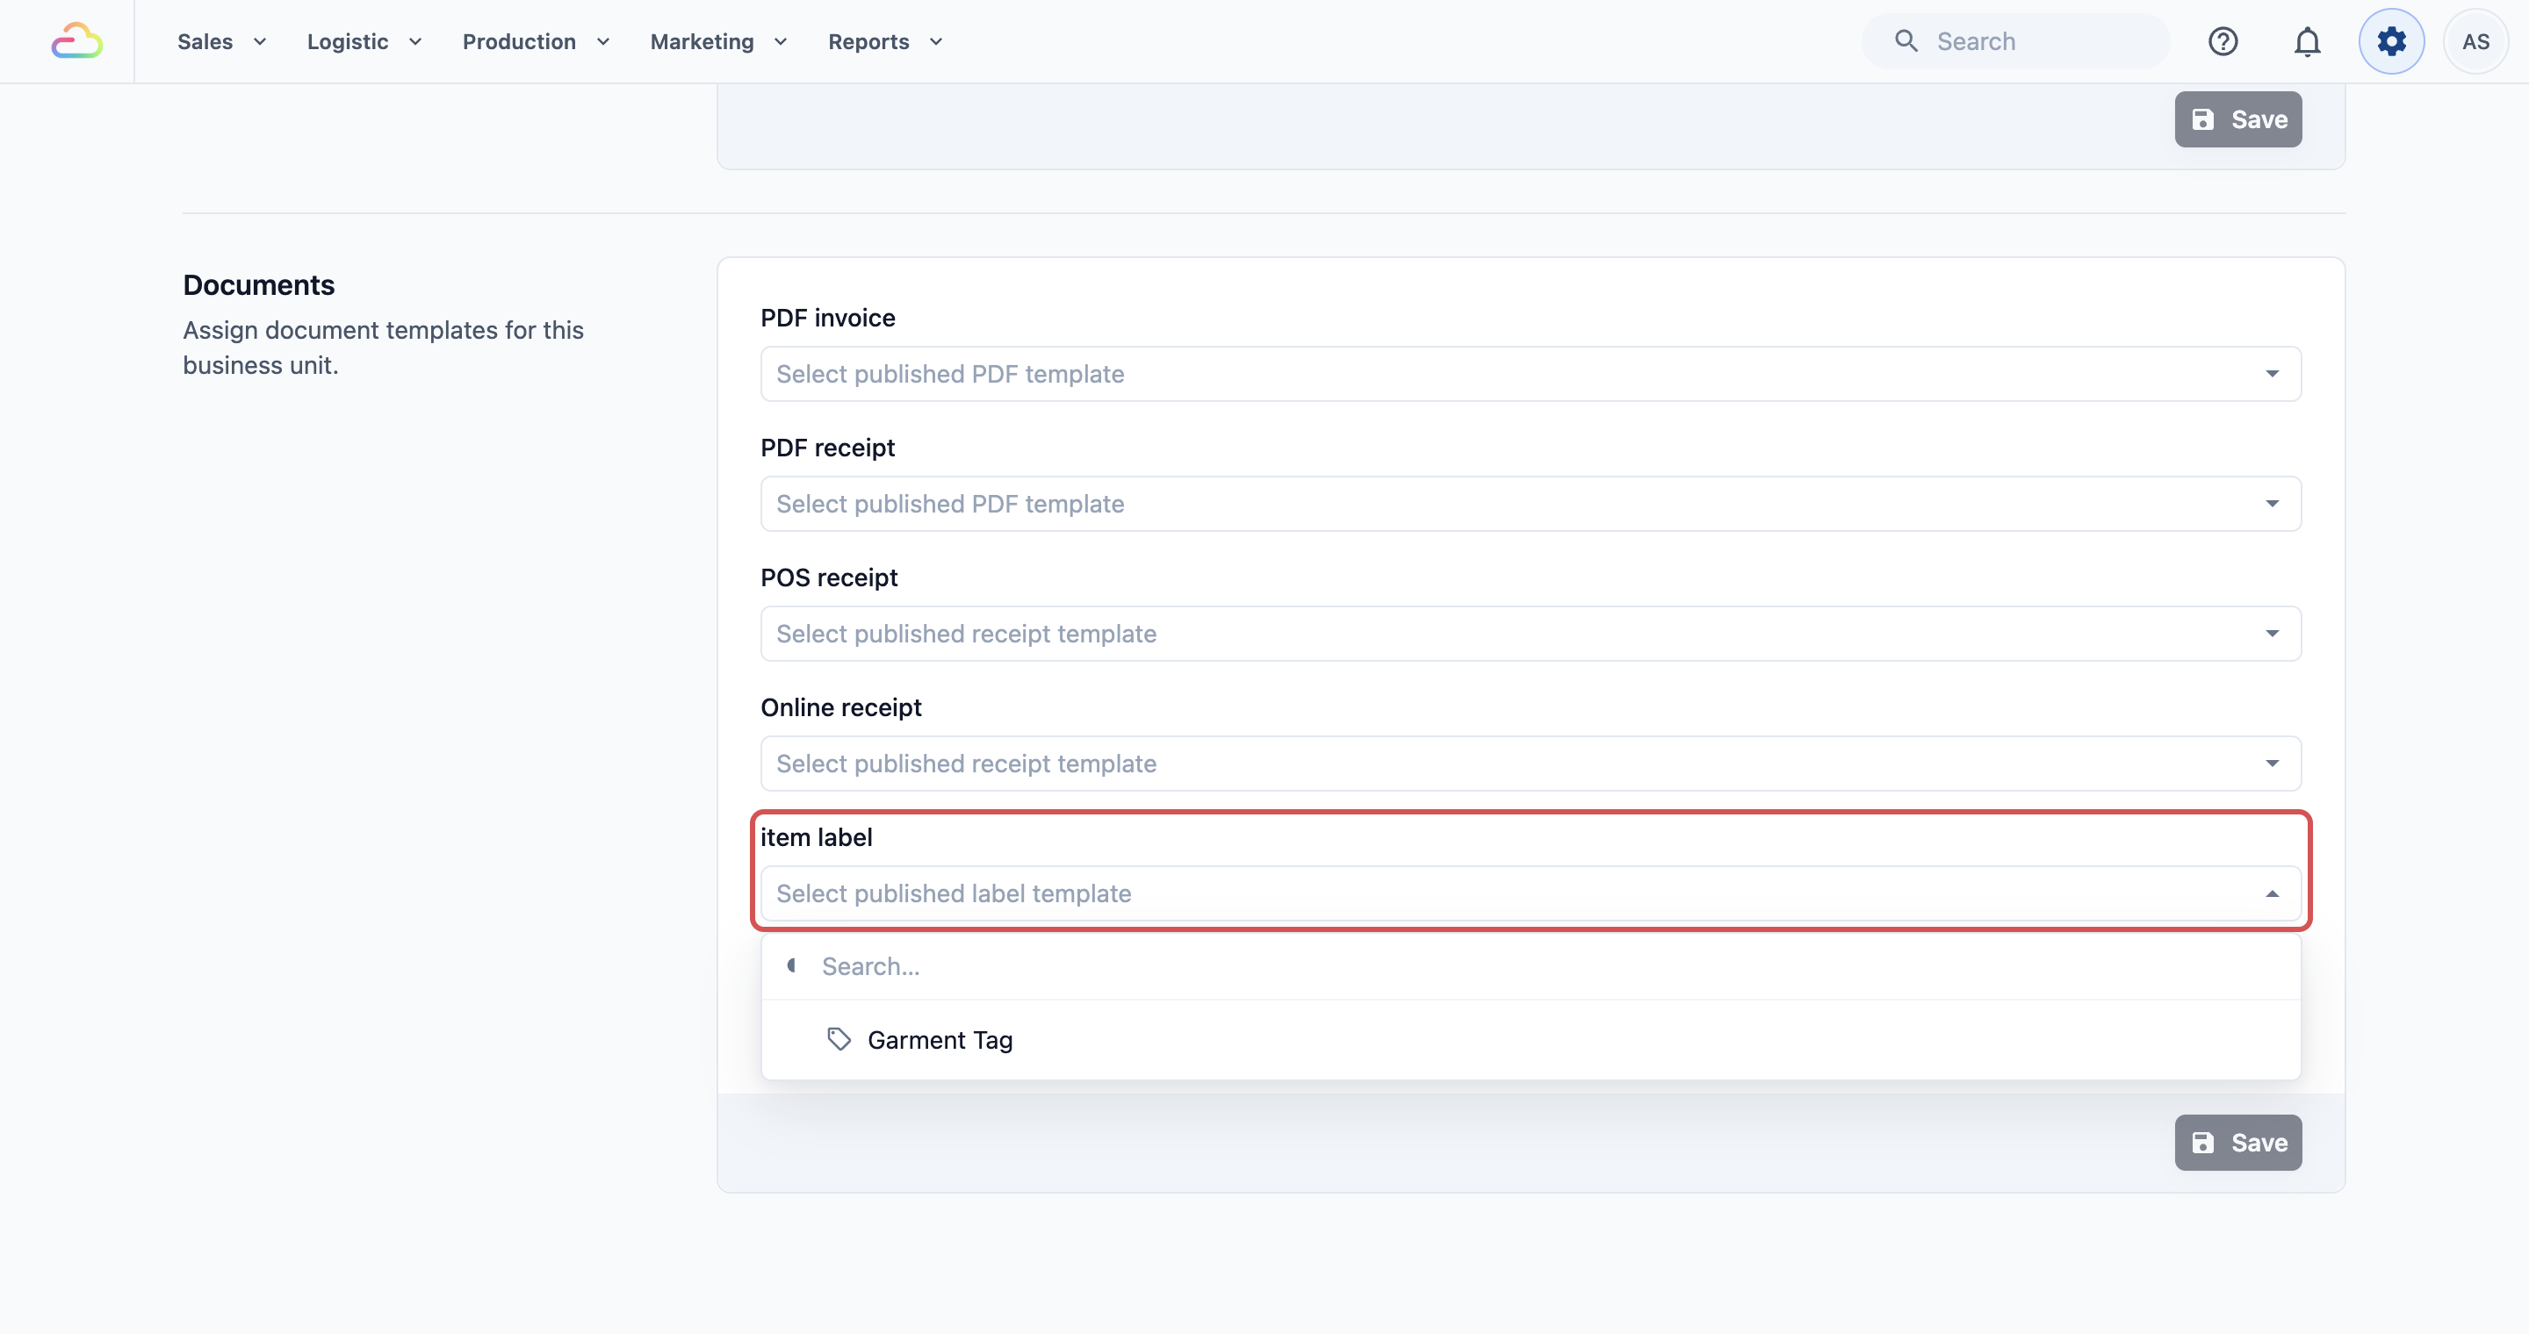This screenshot has width=2529, height=1334.
Task: Expand the POS receipt template dropdown
Action: click(1531, 634)
